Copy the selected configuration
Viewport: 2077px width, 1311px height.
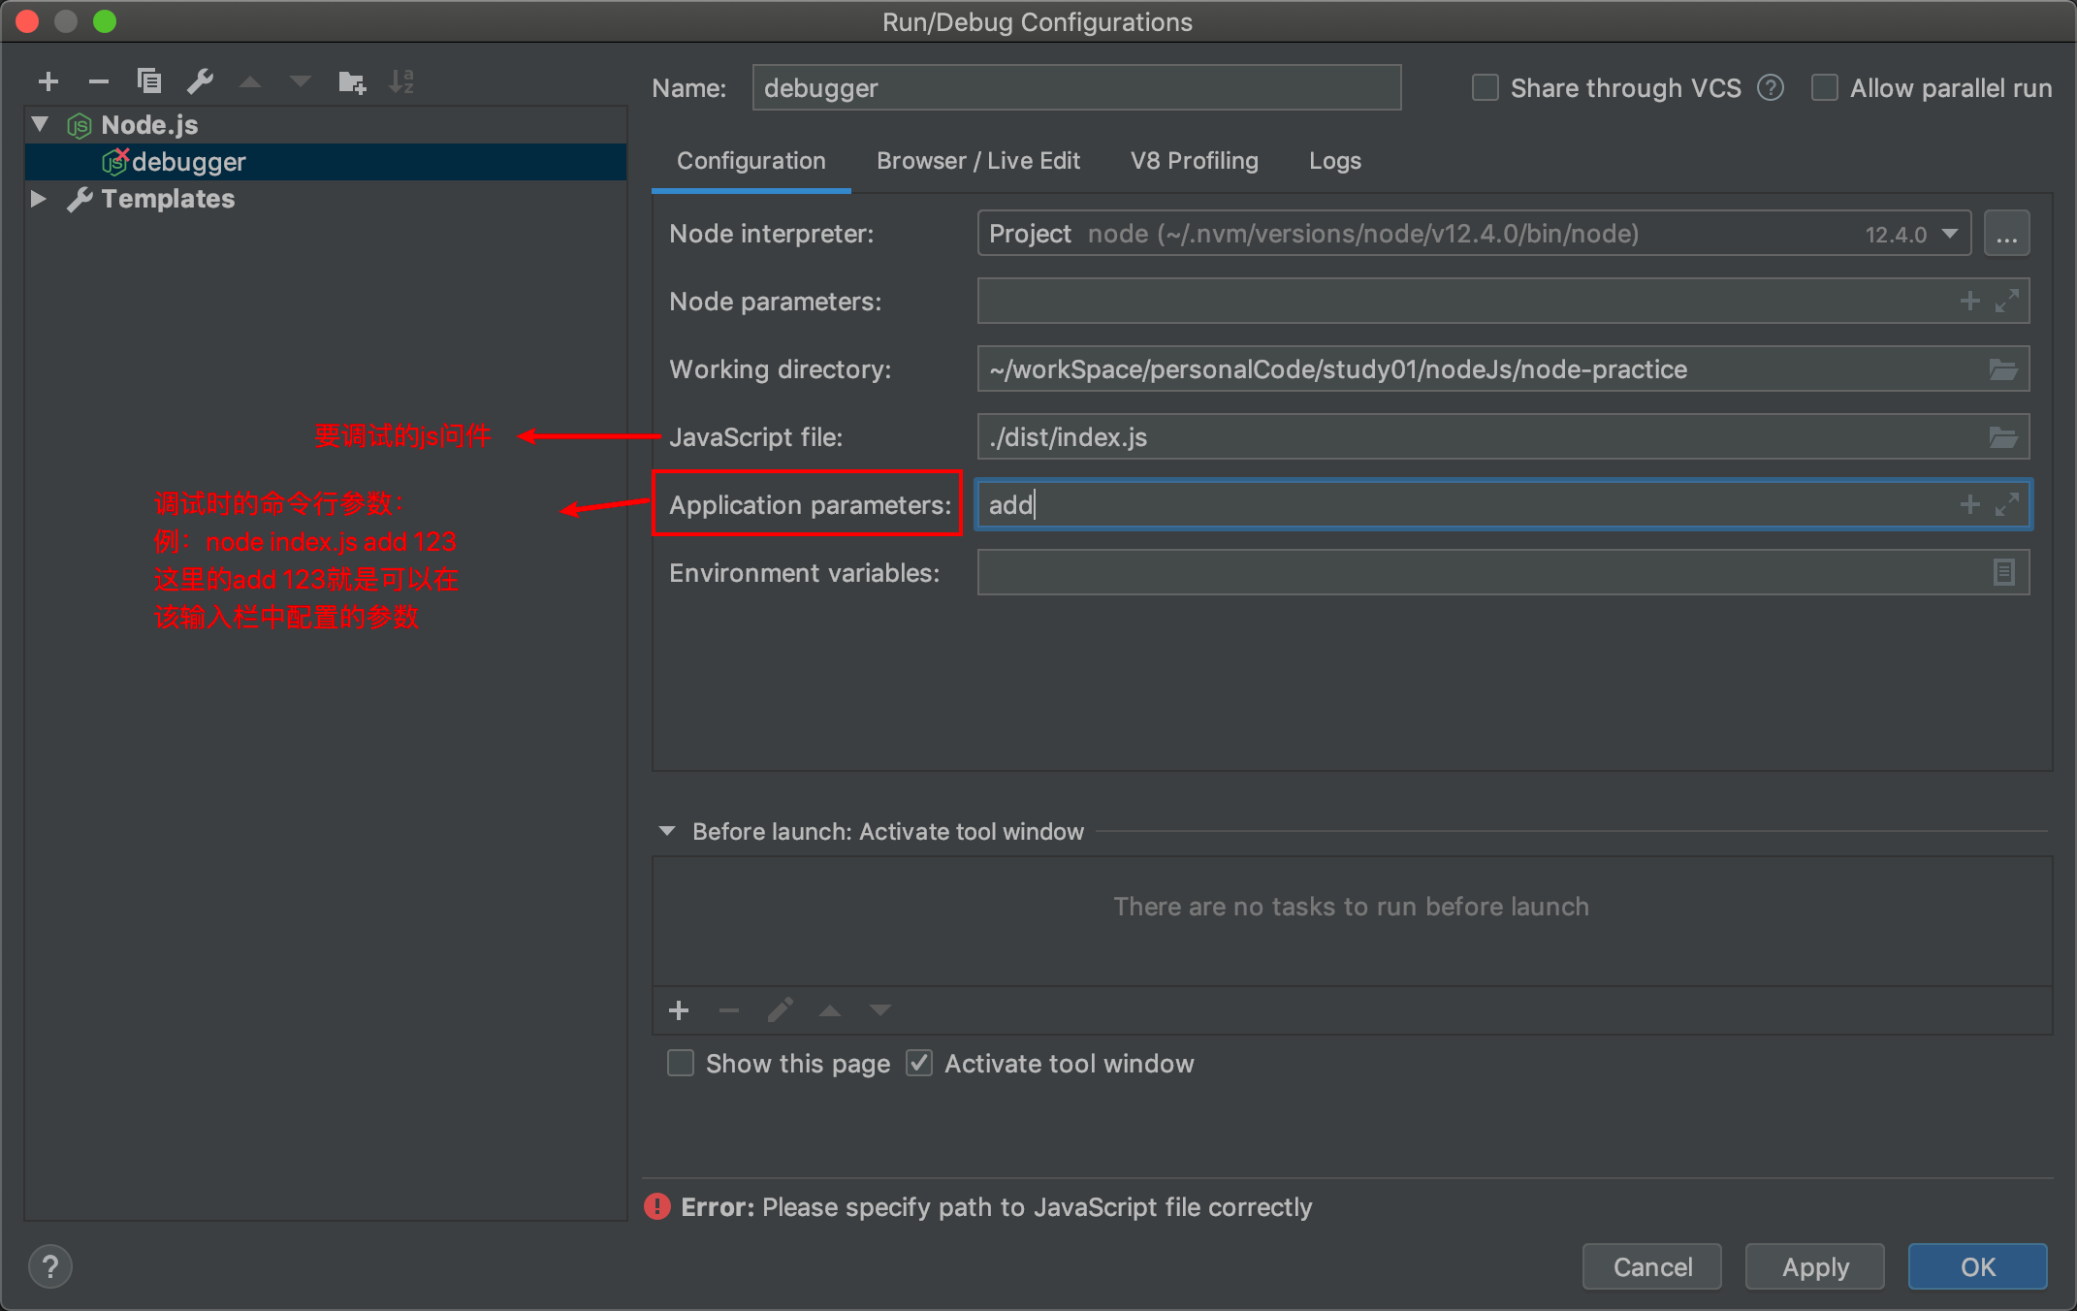pos(149,81)
